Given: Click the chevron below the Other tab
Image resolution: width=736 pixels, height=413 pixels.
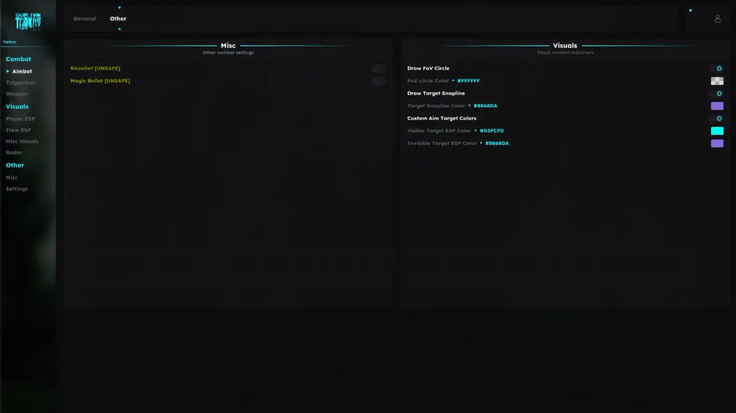Looking at the screenshot, I should pos(119,28).
